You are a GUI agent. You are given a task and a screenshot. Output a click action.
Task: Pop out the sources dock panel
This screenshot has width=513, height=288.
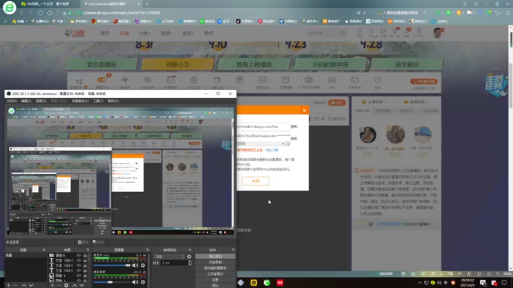click(x=88, y=250)
